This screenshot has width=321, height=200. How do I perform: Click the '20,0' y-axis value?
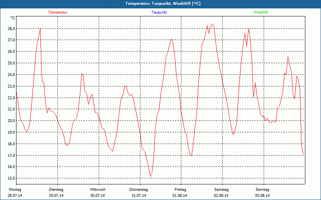tap(12, 121)
